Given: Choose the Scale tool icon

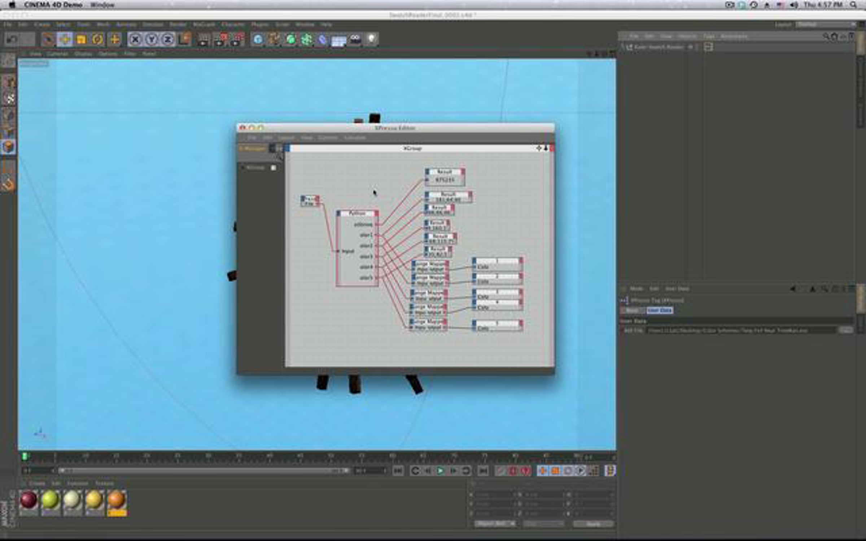Looking at the screenshot, I should click(x=81, y=39).
